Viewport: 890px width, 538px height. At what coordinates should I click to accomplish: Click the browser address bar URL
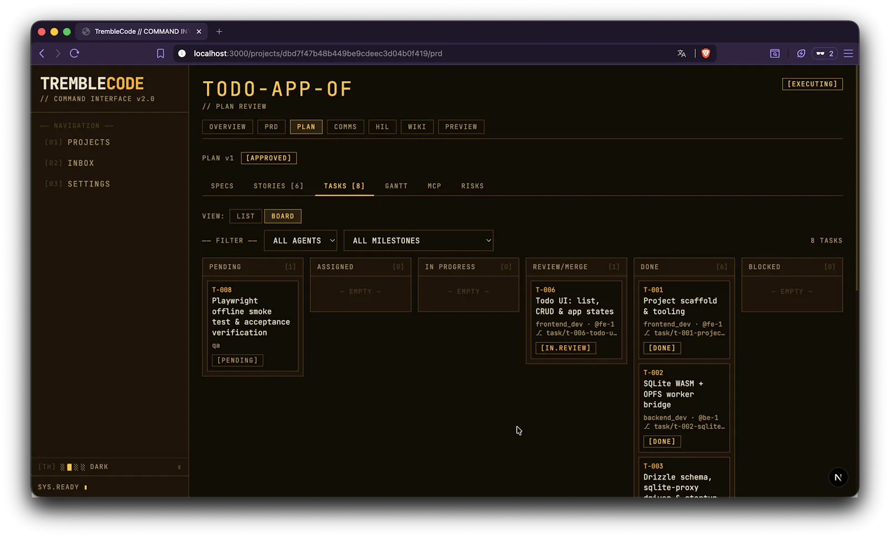pos(318,53)
